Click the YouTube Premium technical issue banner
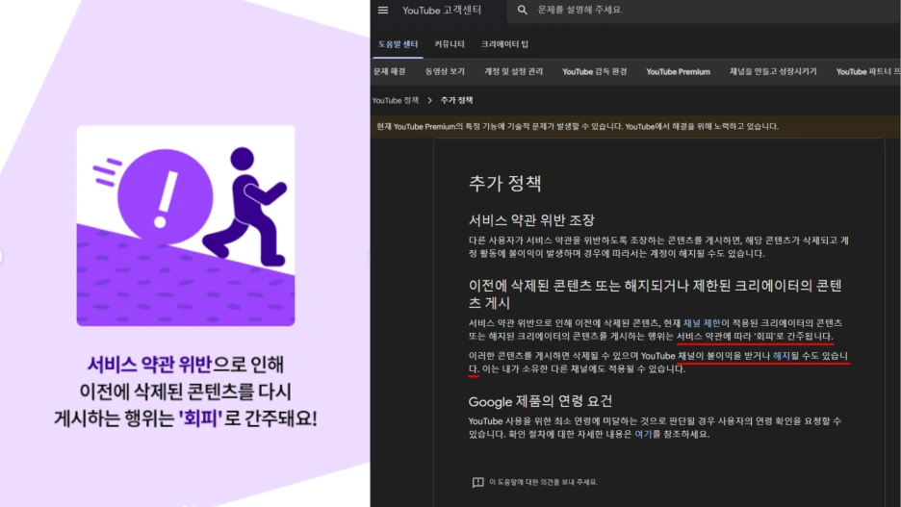Screen dimensions: 901x507 coord(635,126)
